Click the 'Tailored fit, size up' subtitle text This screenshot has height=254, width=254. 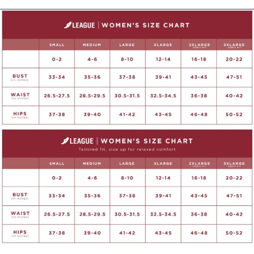pos(127,149)
